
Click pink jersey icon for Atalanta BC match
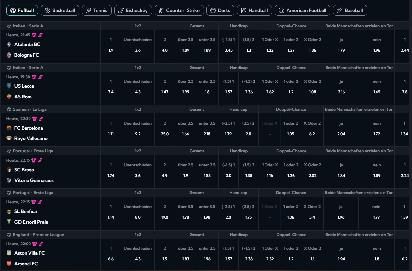click(x=34, y=35)
